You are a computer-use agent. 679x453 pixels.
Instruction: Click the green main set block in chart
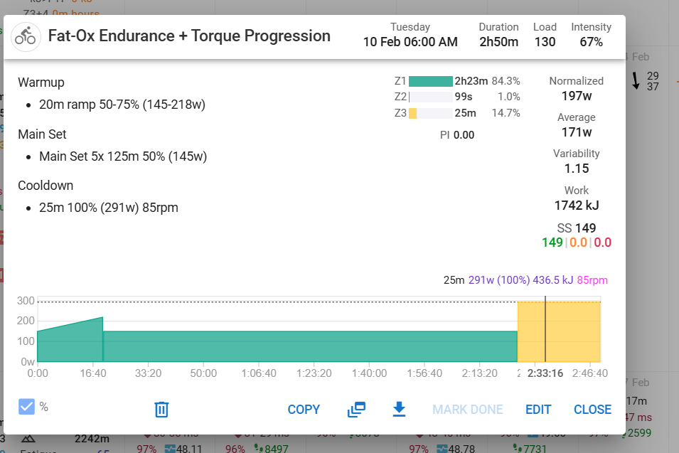309,346
